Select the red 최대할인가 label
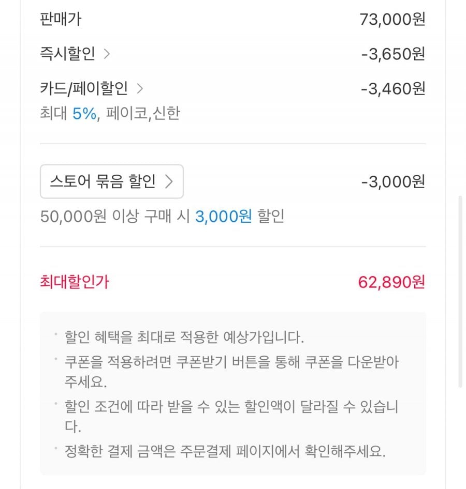 [x=75, y=282]
